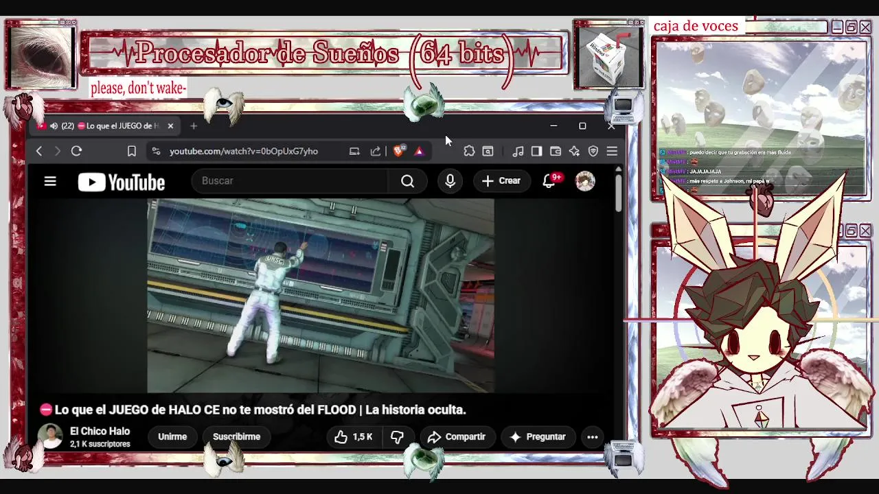This screenshot has height=494, width=879.
Task: Reload the YouTube page
Action: (x=76, y=151)
